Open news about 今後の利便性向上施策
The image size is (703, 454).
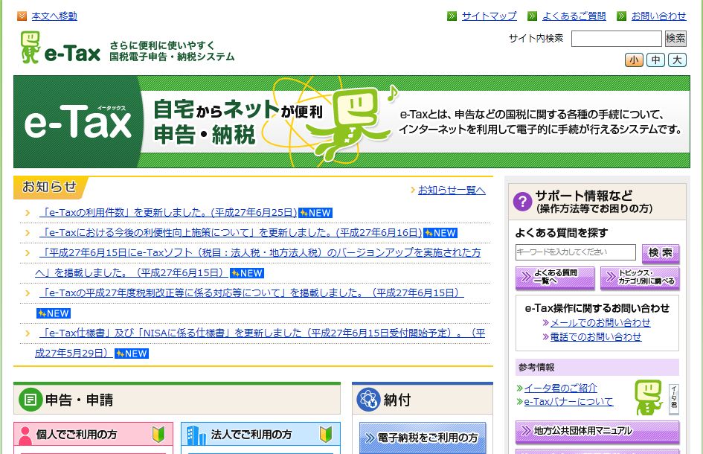(231, 233)
